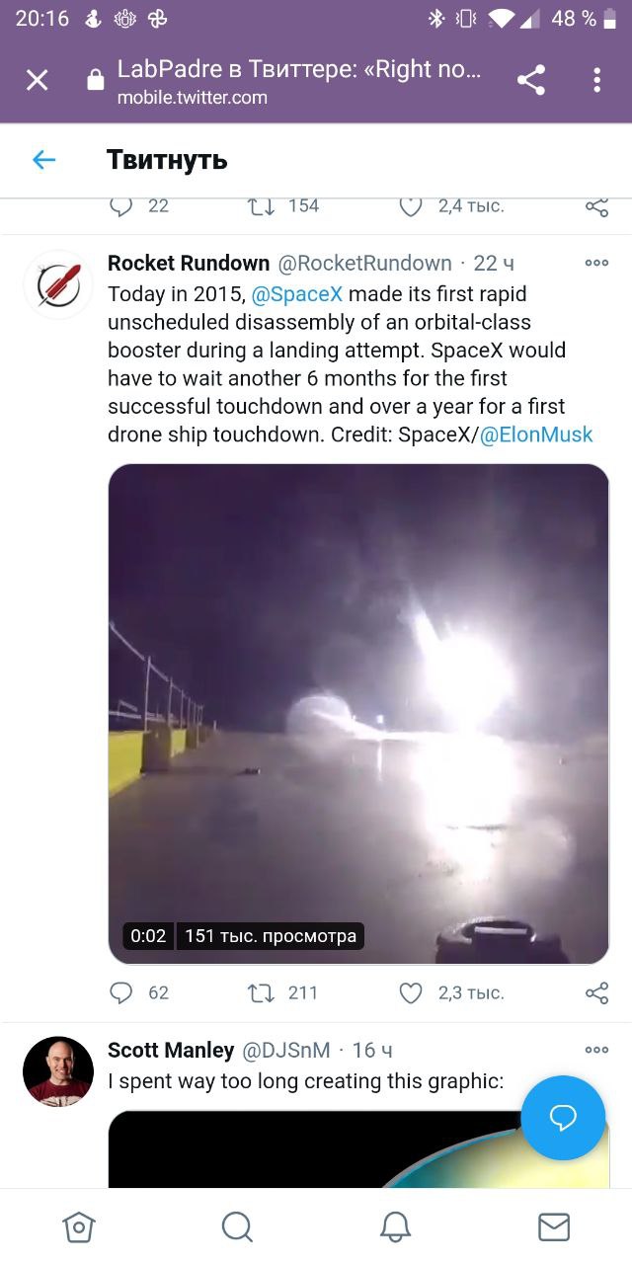Screen dimensions: 632x1264
Task: Tap the back arrow next to Твитнуть
Action: coord(43,160)
